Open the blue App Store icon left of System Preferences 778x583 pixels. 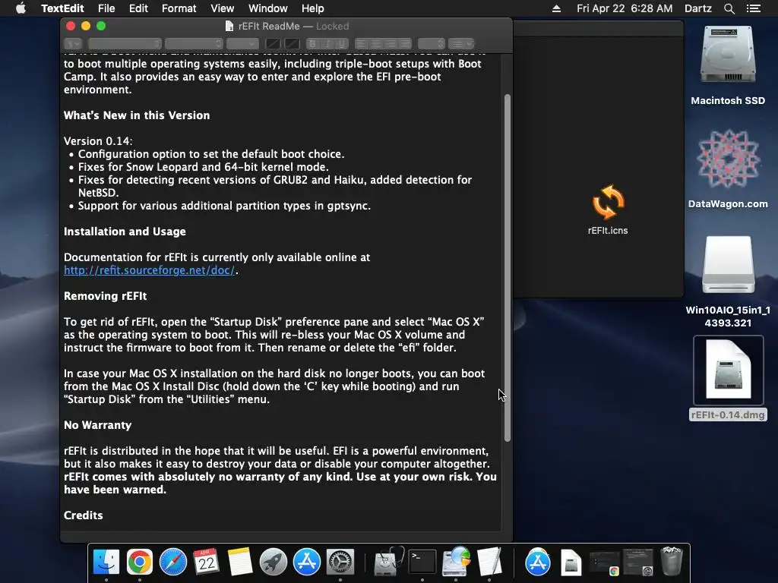pyautogui.click(x=307, y=562)
